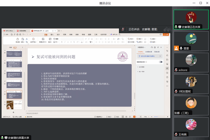Click 史姜珊's participant video tile
Screen dimensions: 210x140
pos(191,19)
